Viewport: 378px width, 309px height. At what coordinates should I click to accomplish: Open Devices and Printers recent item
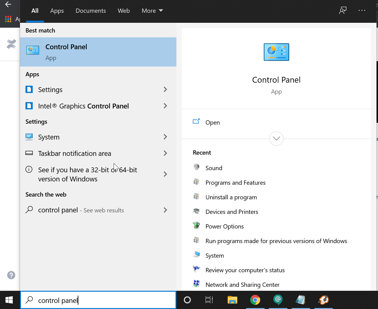point(232,212)
